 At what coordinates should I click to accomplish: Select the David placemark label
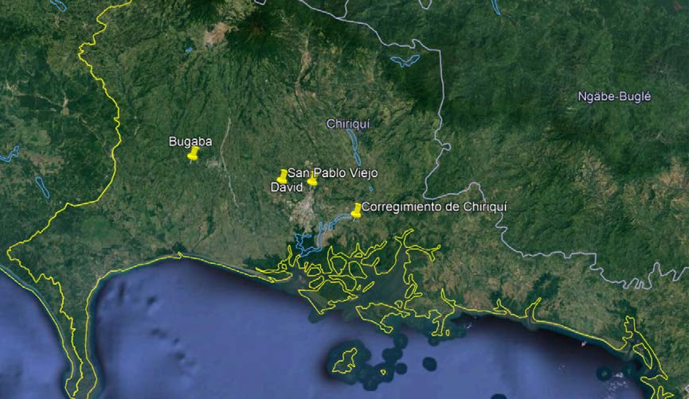pyautogui.click(x=287, y=188)
